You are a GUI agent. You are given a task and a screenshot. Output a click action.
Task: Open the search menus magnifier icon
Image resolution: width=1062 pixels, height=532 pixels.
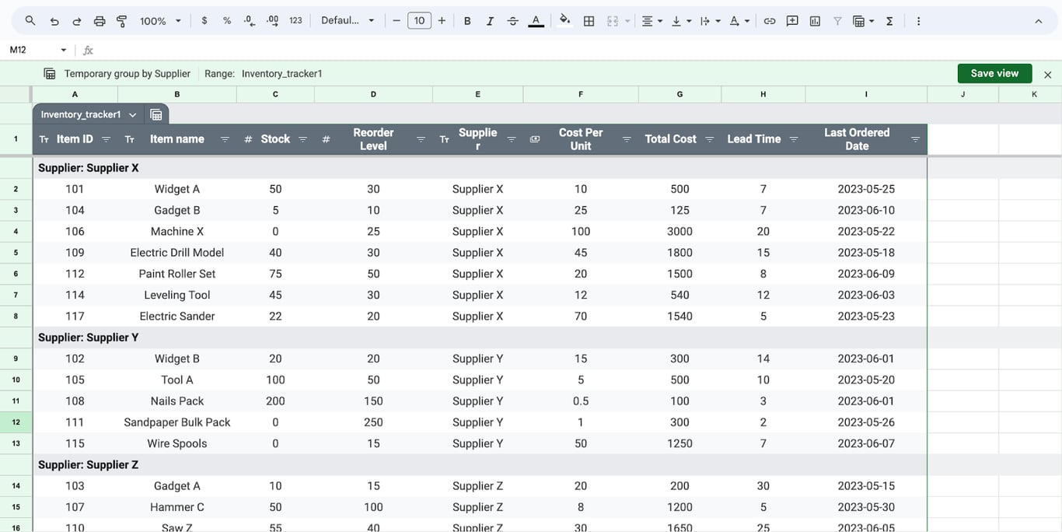(30, 21)
